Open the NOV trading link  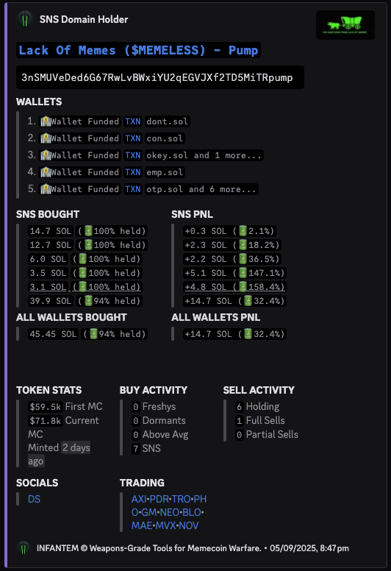click(x=189, y=526)
